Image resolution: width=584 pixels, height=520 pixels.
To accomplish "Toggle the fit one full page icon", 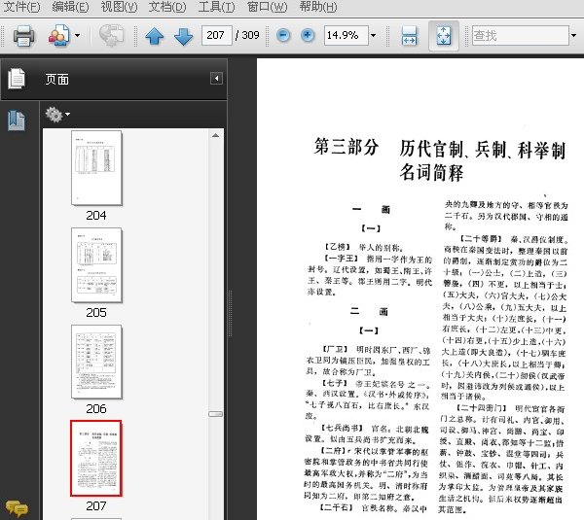I will click(x=443, y=36).
